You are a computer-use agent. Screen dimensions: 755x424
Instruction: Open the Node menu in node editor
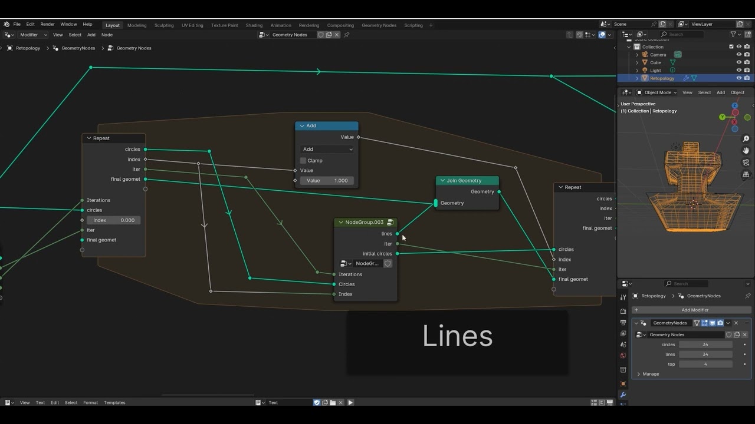107,35
